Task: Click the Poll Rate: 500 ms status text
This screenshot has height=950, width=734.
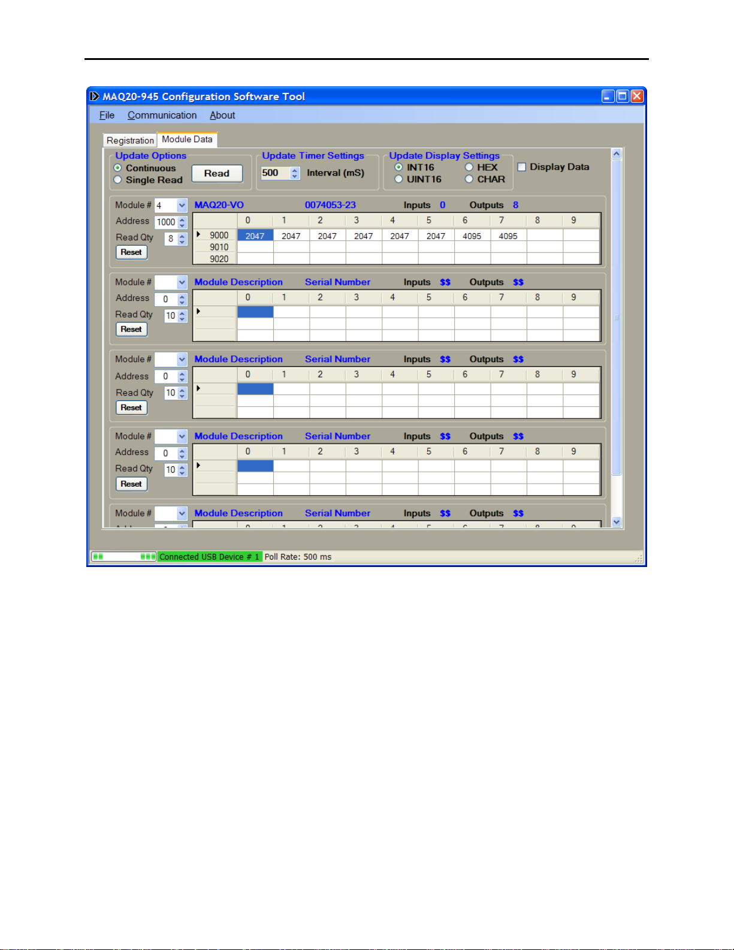Action: pos(298,557)
